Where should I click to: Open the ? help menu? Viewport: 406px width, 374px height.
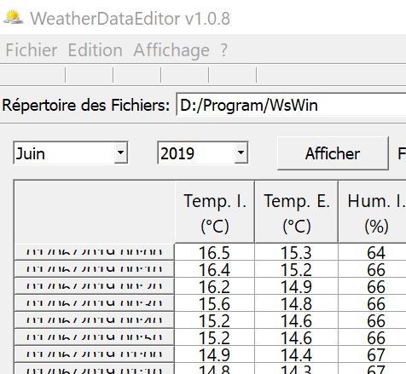pyautogui.click(x=223, y=50)
